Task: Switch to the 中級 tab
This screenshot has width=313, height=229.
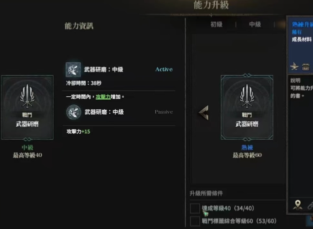Action: point(255,25)
